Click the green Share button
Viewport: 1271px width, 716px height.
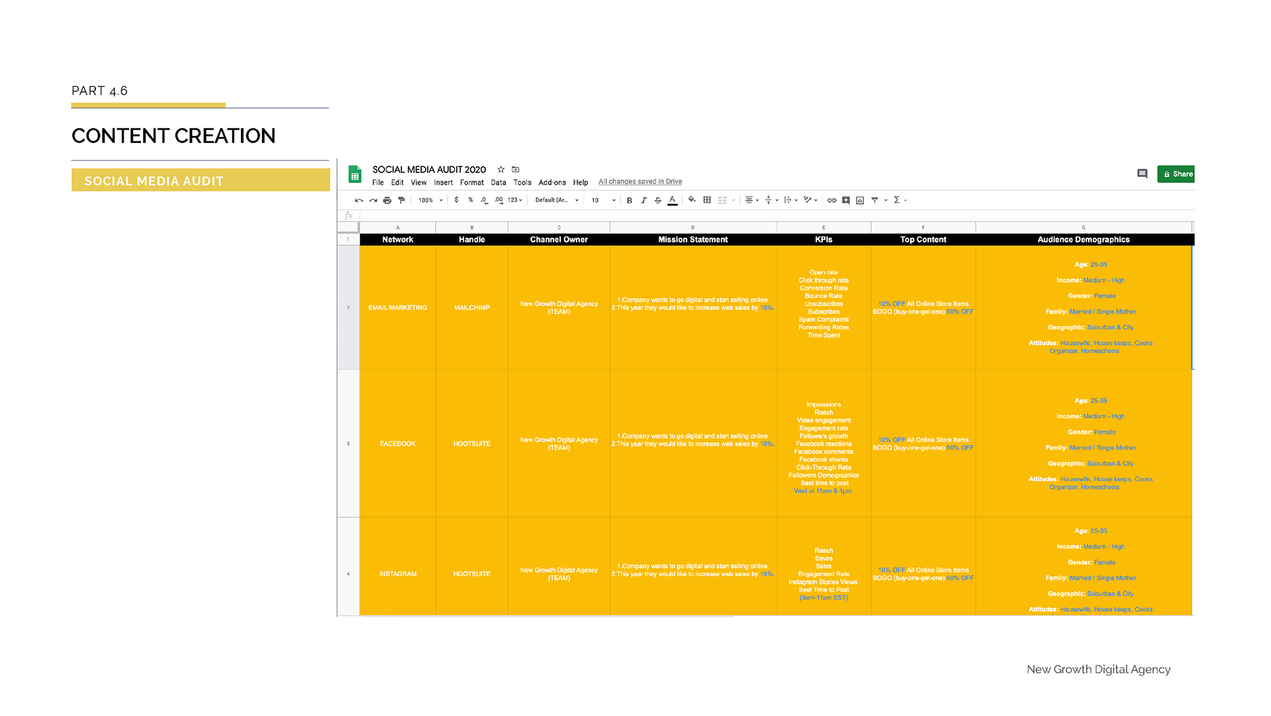click(x=1177, y=174)
